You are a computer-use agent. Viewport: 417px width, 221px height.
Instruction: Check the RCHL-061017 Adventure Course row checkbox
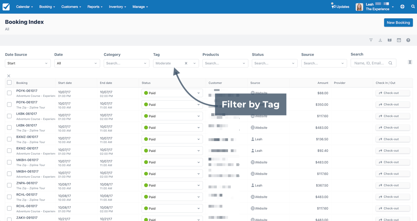(9, 208)
